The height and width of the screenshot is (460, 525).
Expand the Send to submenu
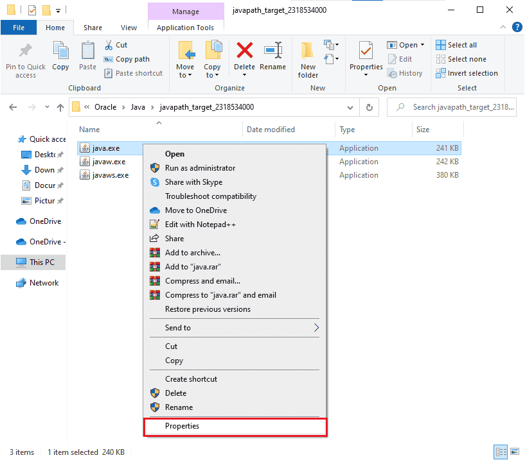pos(235,328)
